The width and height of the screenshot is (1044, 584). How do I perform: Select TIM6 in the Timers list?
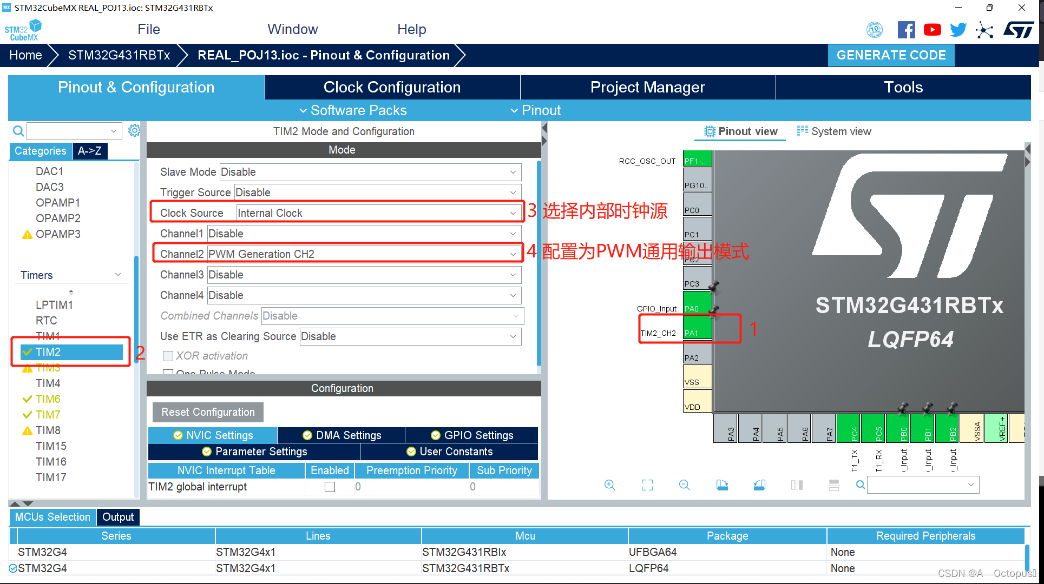tap(48, 399)
